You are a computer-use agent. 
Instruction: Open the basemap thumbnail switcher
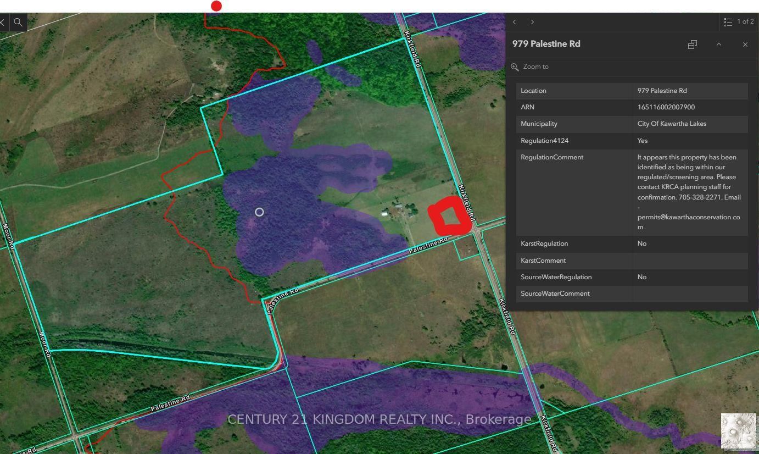[738, 431]
